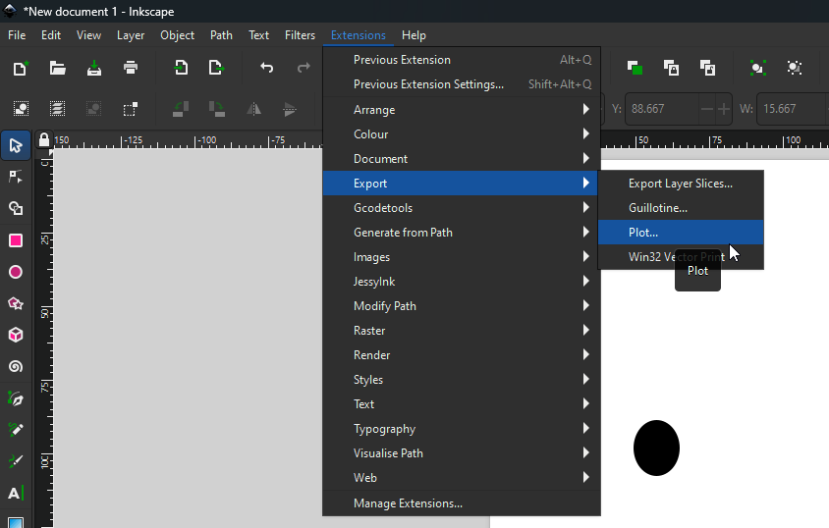The image size is (829, 528).
Task: Click the Create clone icon
Action: [671, 68]
